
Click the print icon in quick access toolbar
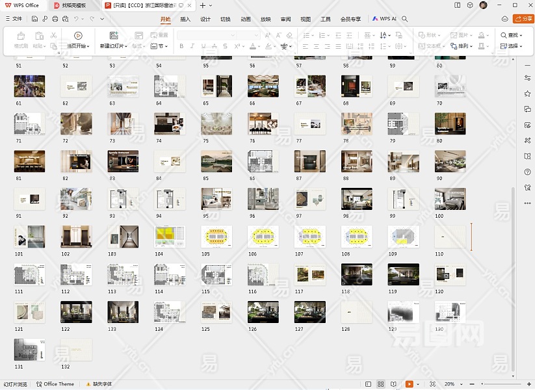point(55,19)
